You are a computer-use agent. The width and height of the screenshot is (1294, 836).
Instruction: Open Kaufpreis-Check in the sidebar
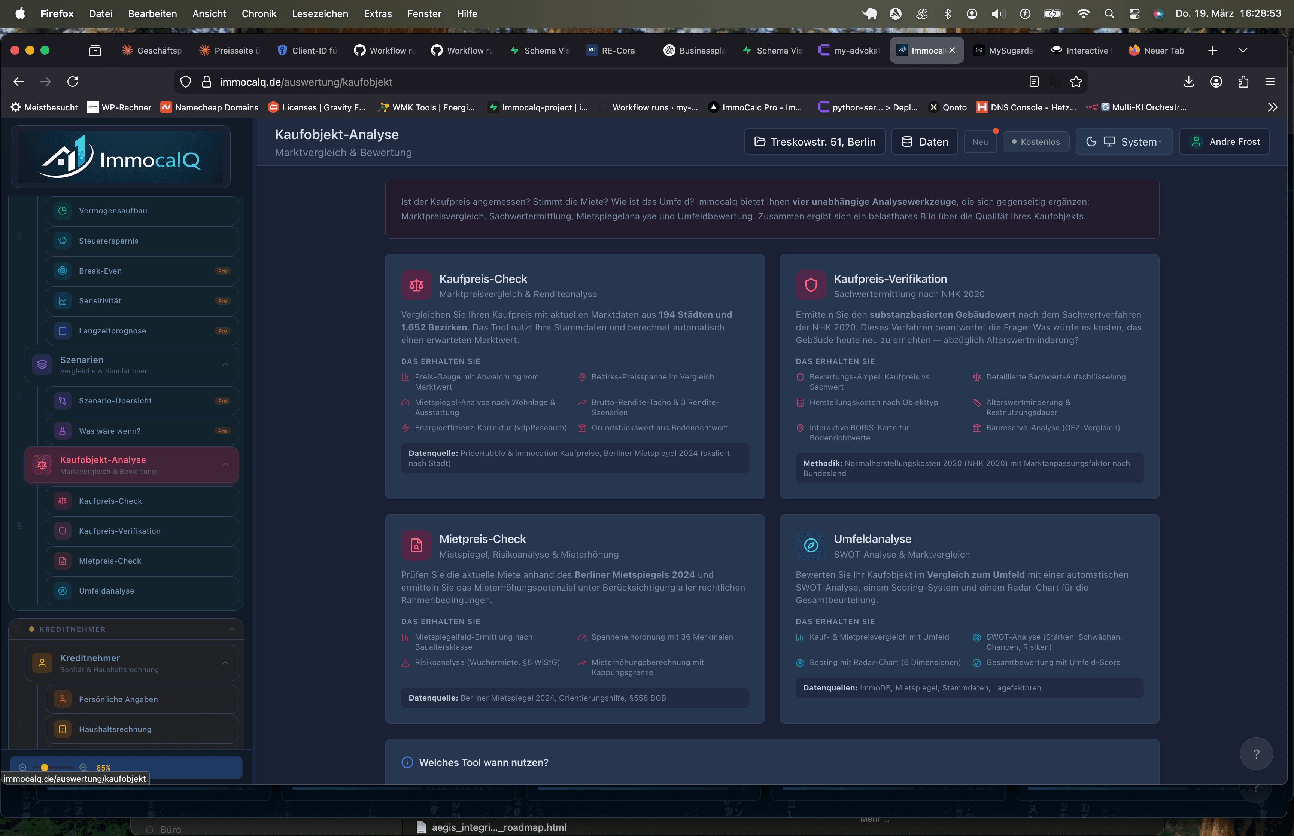[x=142, y=501]
